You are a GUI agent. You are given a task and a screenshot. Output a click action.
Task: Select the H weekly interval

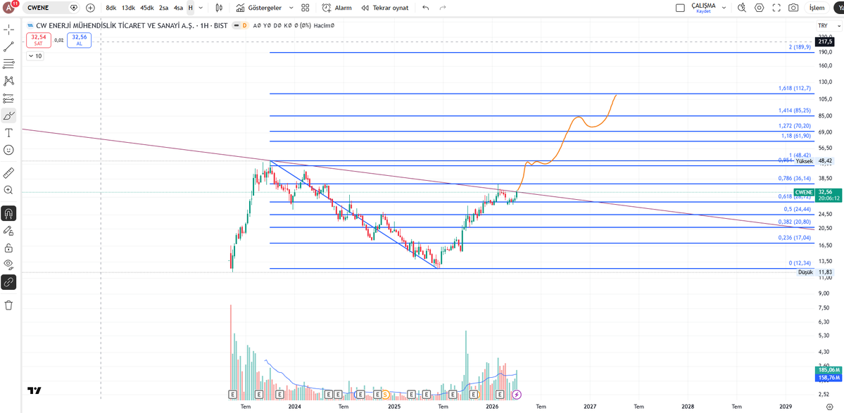coord(191,8)
